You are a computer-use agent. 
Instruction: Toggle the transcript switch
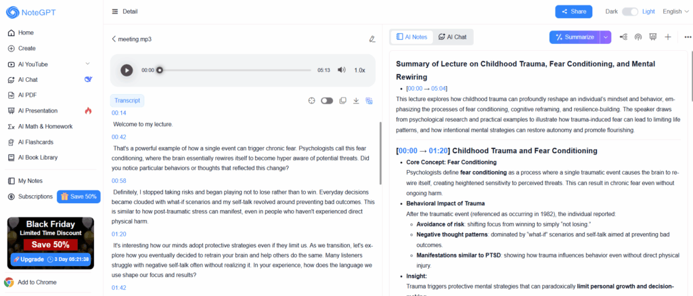click(327, 101)
